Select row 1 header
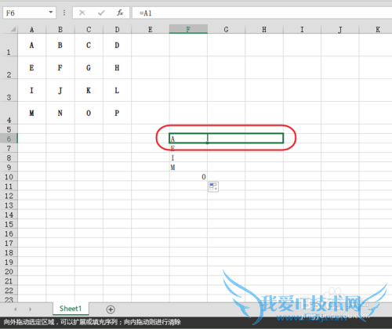This screenshot has width=392, height=329. (x=9, y=45)
